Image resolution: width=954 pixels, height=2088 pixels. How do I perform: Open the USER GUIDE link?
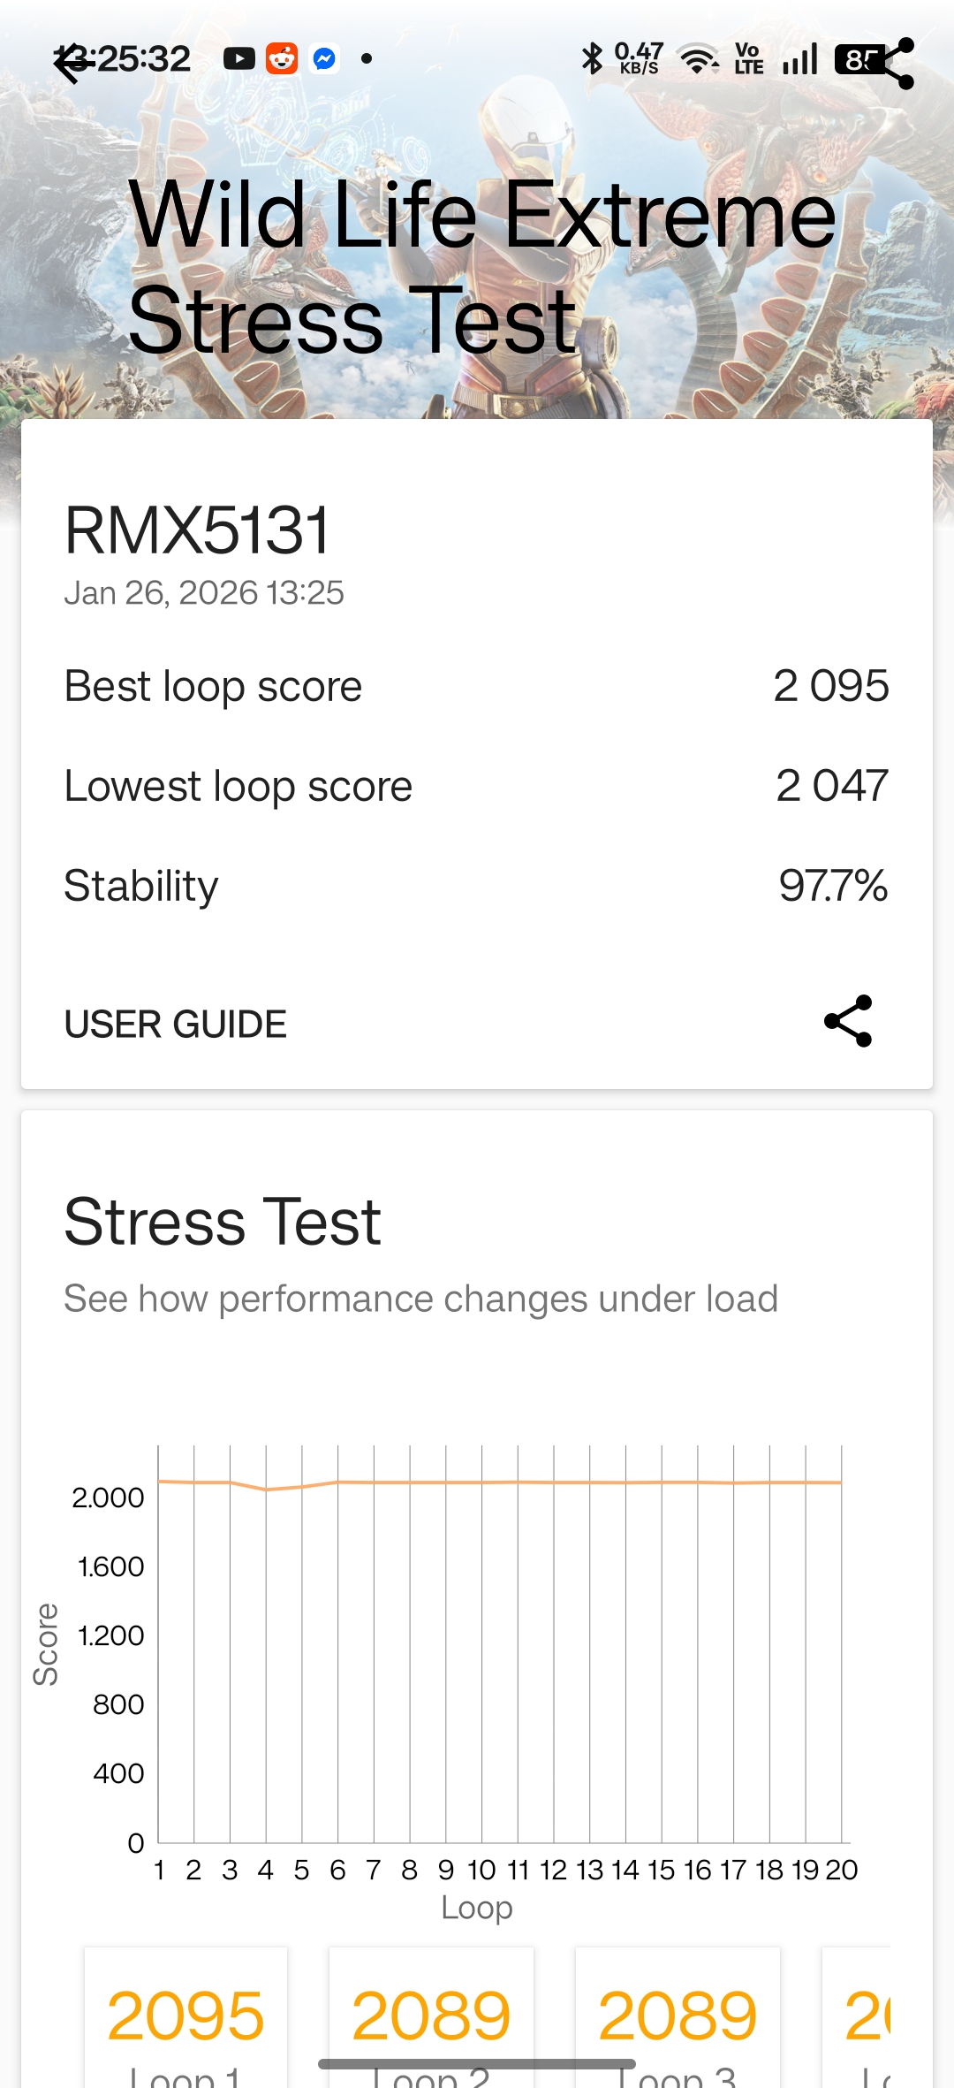[x=176, y=1025]
